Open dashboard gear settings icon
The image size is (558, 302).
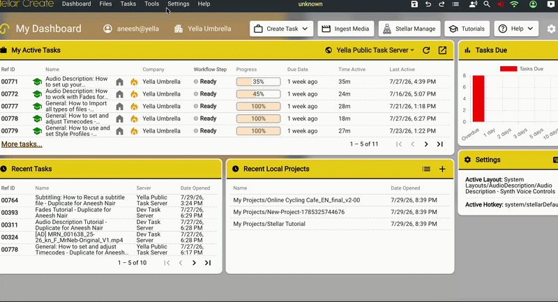point(551,29)
